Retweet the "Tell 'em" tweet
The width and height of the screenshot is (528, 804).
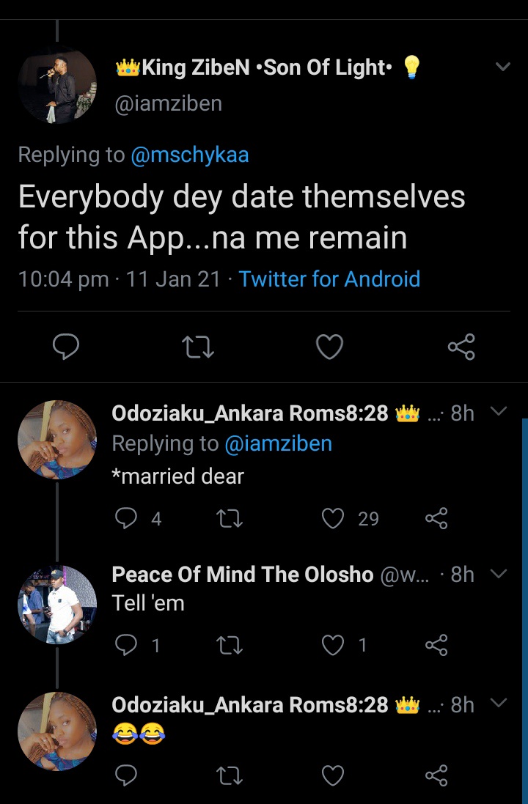coord(230,645)
